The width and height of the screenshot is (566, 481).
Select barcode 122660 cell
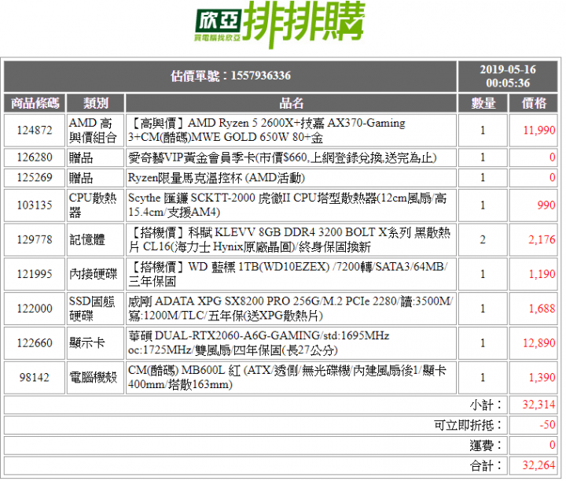click(x=35, y=343)
